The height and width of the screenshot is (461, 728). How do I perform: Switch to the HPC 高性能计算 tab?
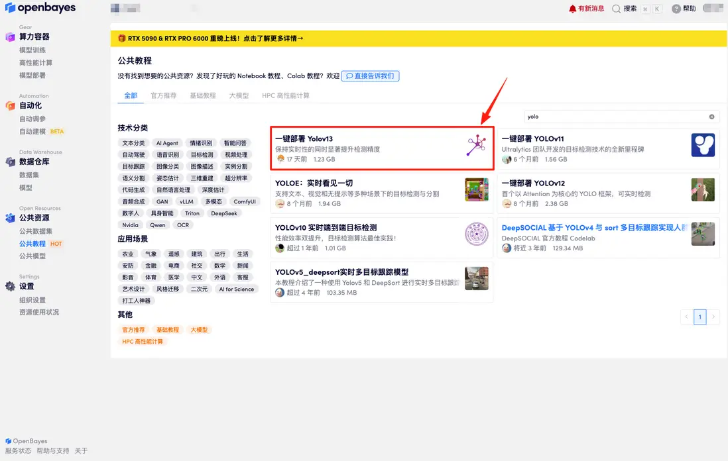(x=286, y=95)
